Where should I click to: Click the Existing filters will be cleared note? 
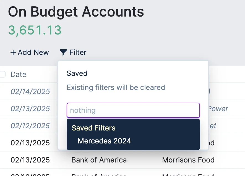116,88
